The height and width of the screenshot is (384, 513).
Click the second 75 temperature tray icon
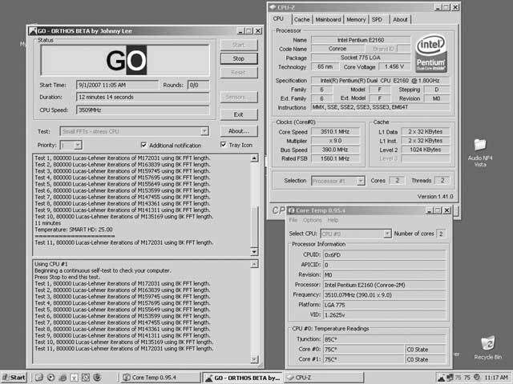pos(467,378)
